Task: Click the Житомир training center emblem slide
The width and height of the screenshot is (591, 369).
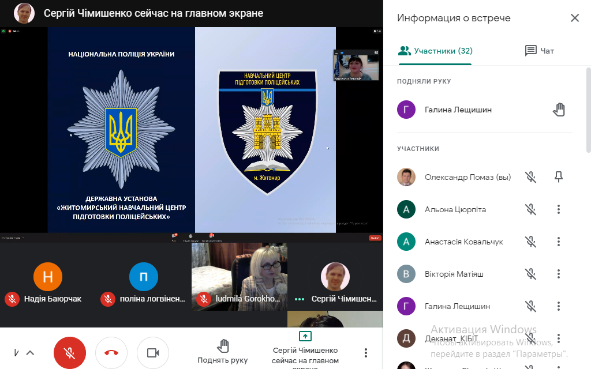Action: coord(265,130)
